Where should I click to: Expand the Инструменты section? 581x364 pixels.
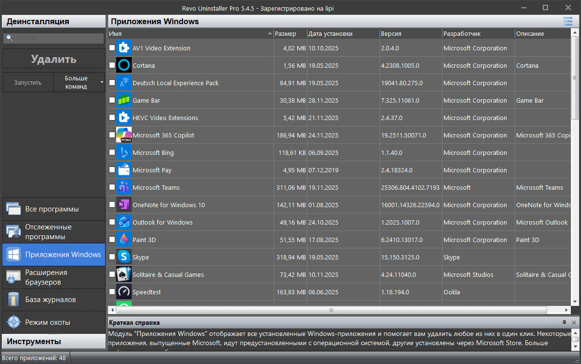click(x=53, y=341)
